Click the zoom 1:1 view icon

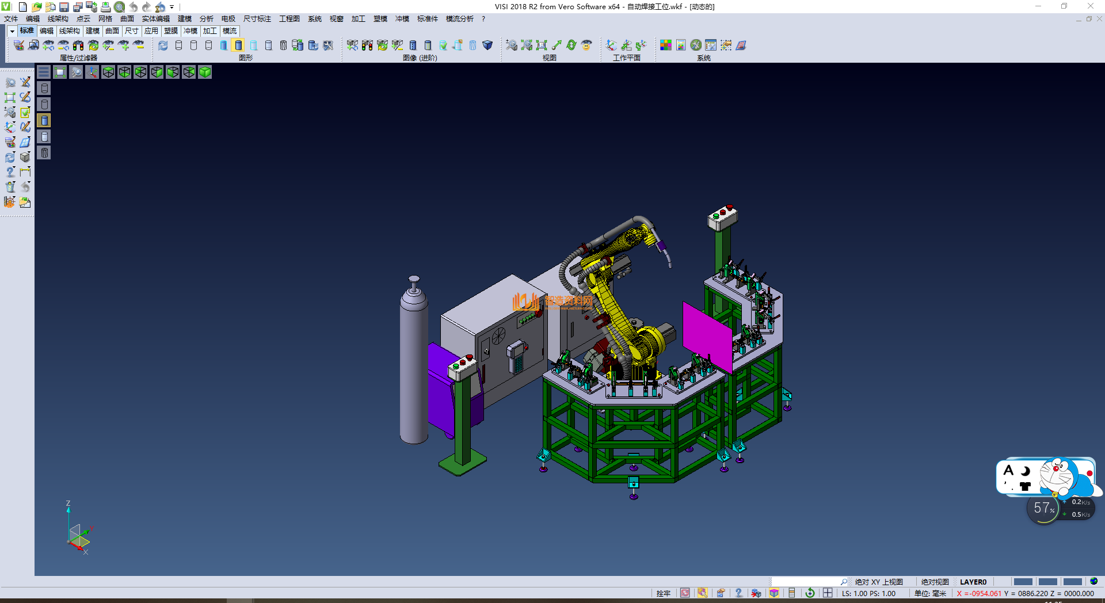click(x=541, y=45)
